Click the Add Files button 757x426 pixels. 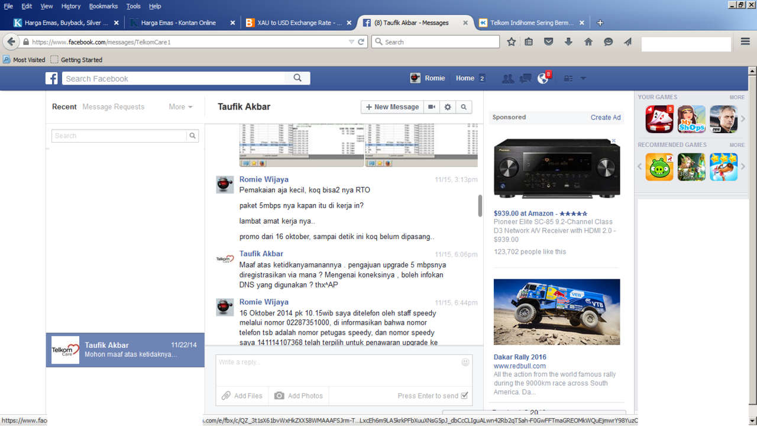(x=242, y=396)
